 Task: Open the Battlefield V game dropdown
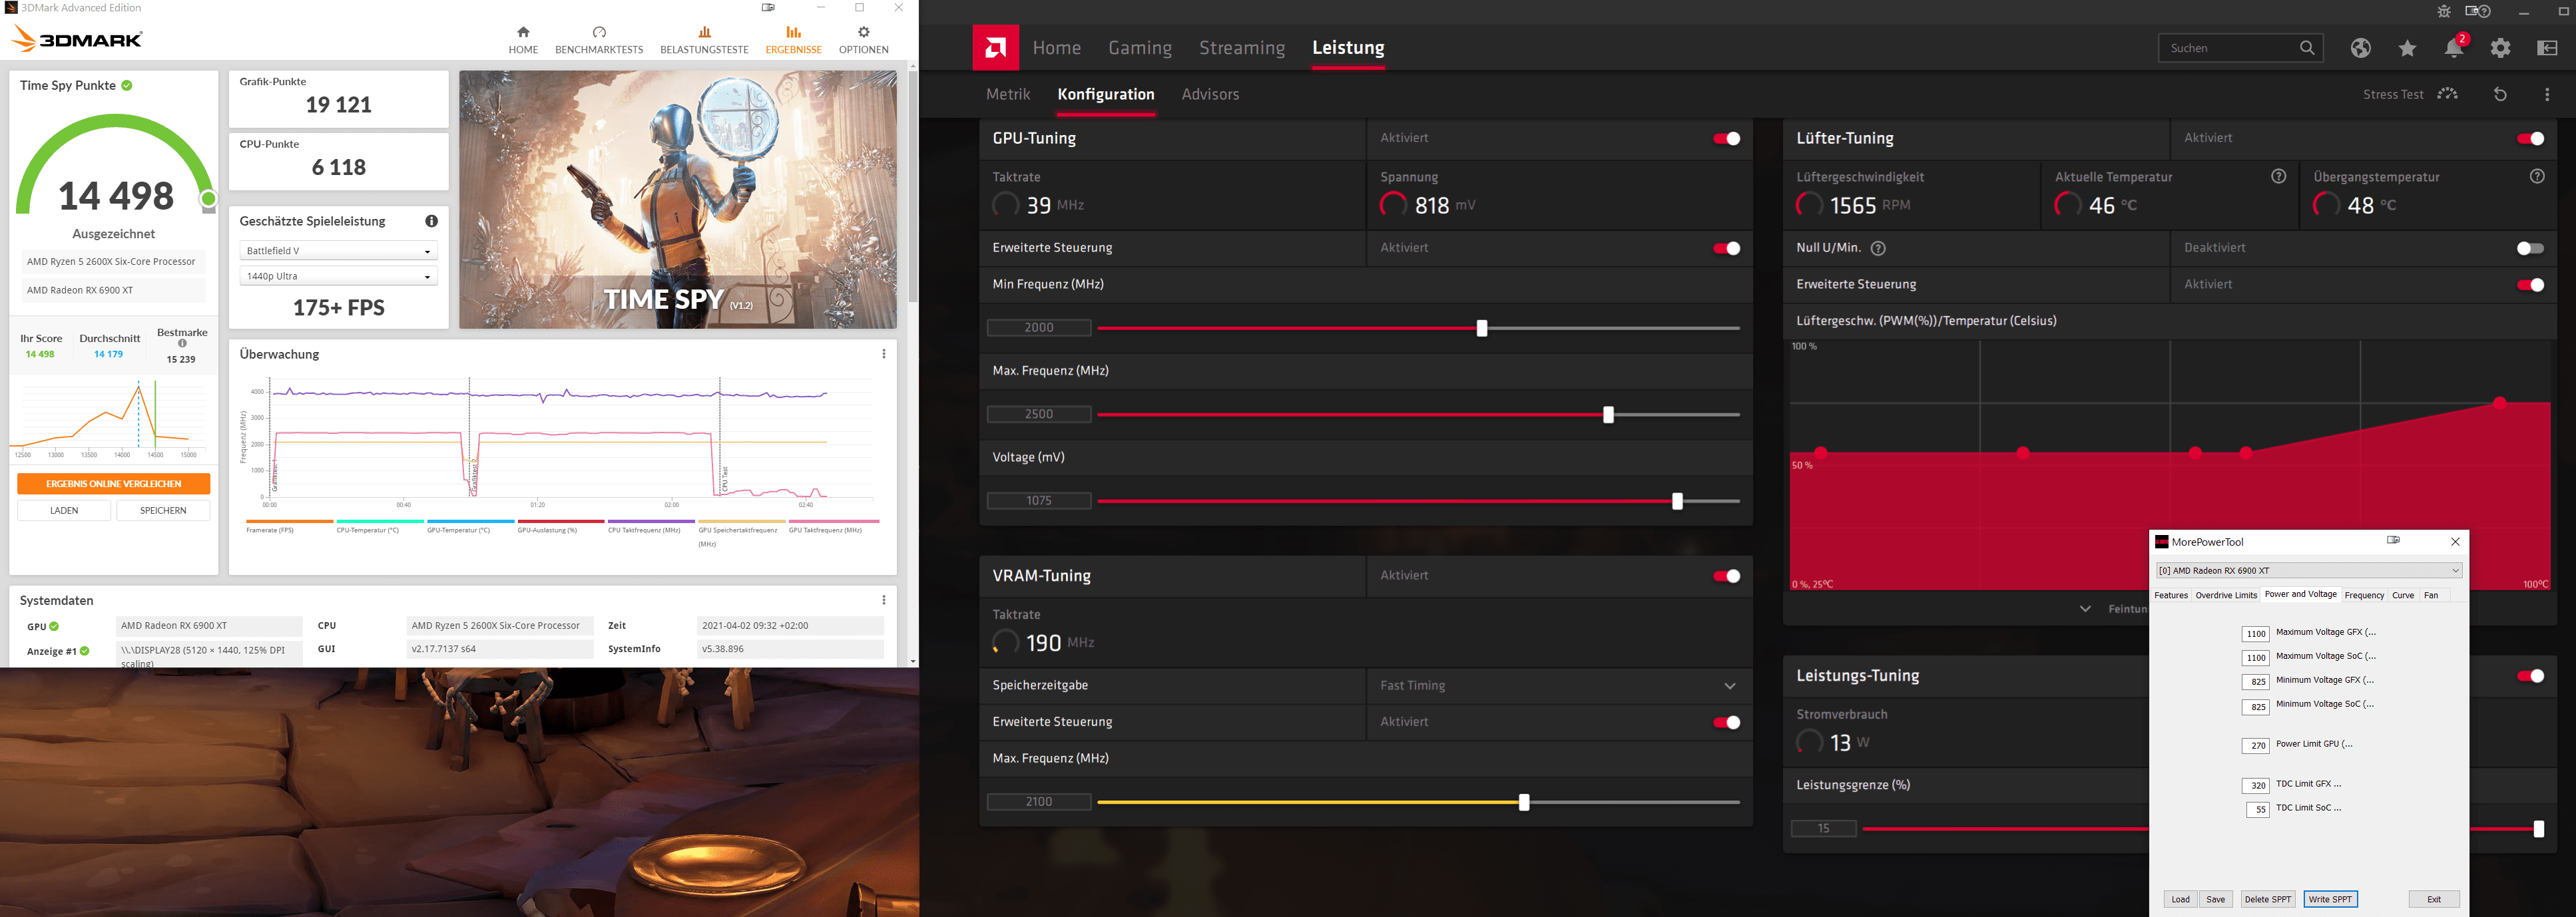(x=338, y=251)
